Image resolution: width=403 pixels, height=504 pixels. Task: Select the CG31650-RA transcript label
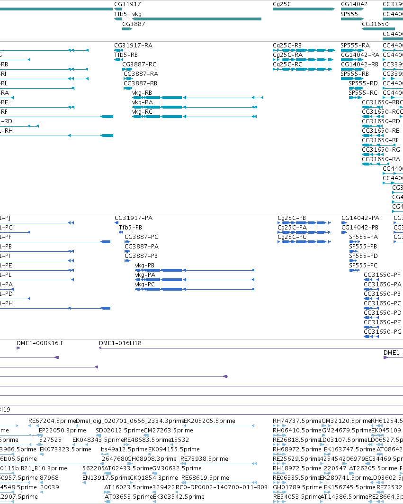coord(381,159)
